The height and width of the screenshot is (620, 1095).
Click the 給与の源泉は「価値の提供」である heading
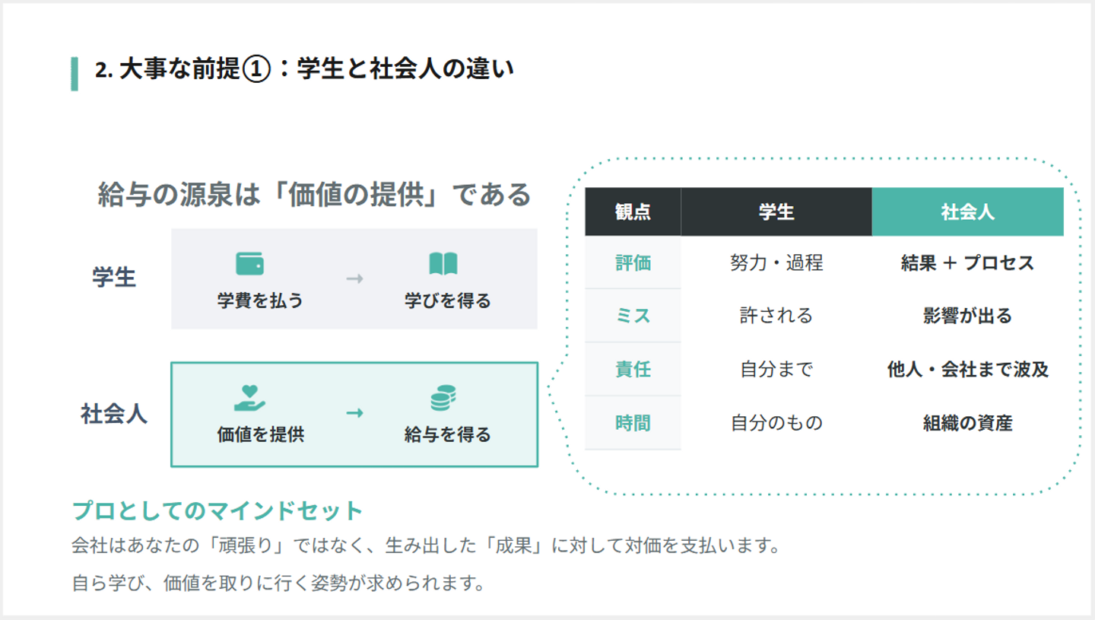click(x=314, y=195)
